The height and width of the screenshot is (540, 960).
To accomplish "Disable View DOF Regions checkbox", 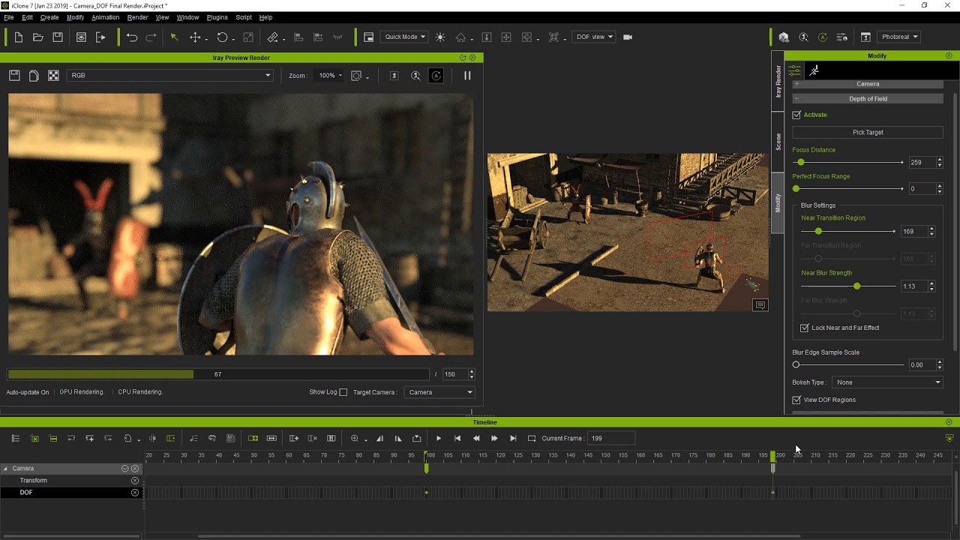I will [x=796, y=400].
